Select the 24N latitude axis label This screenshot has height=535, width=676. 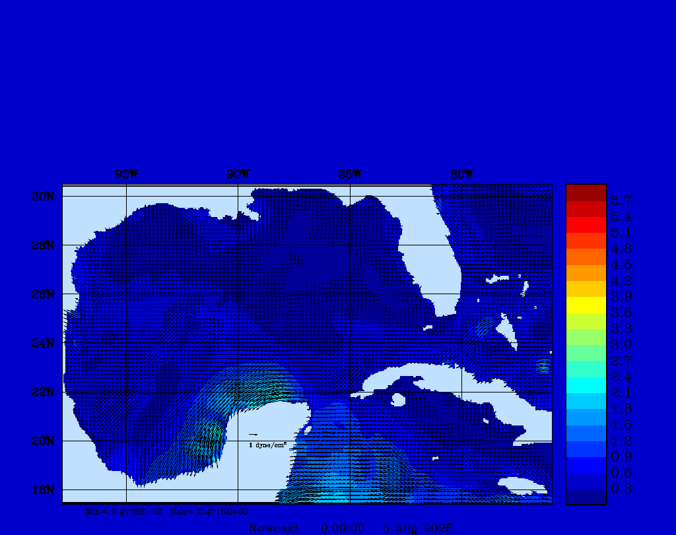click(42, 343)
